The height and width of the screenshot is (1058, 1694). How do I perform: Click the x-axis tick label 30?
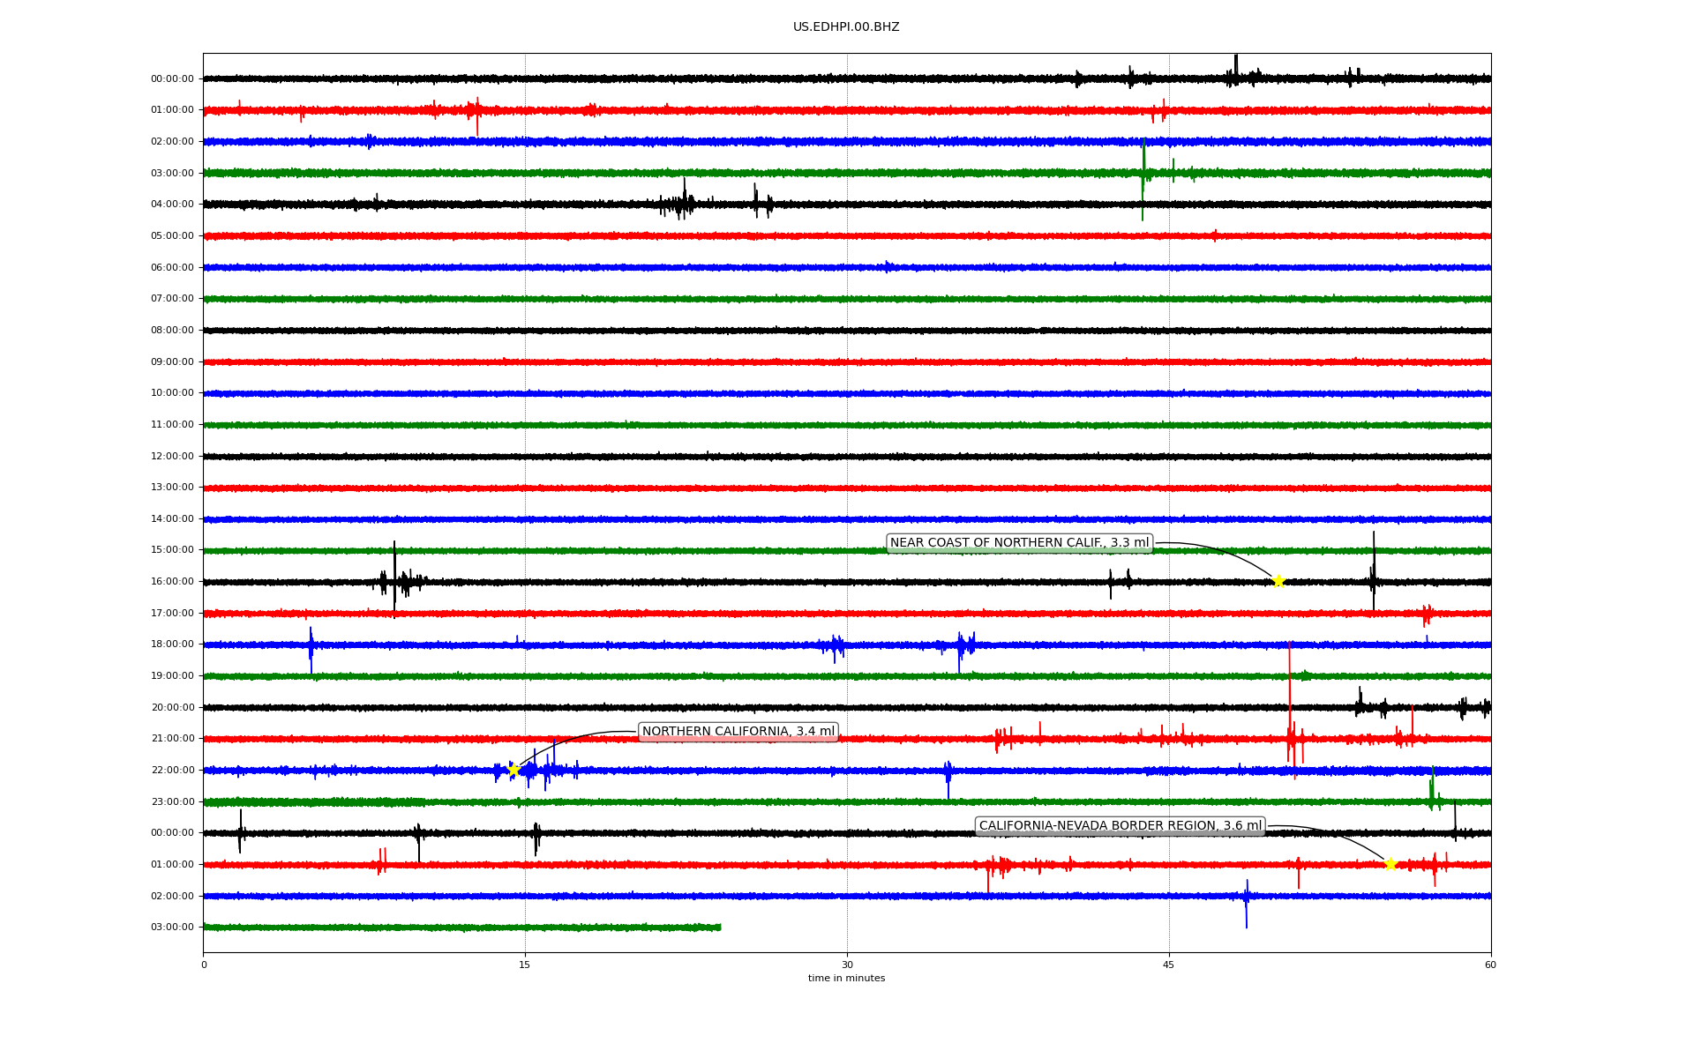(847, 965)
